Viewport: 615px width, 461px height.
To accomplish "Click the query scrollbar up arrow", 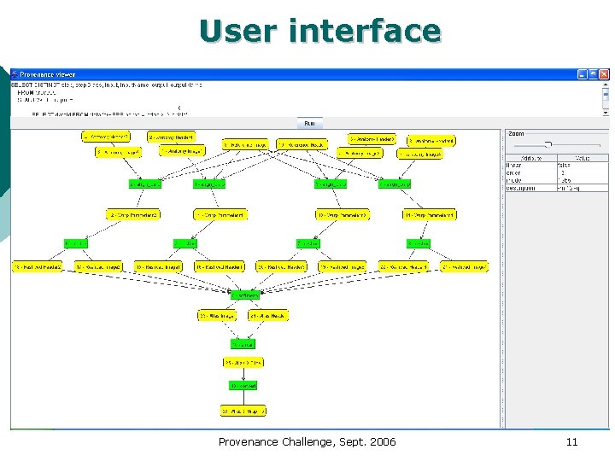I will [x=606, y=85].
